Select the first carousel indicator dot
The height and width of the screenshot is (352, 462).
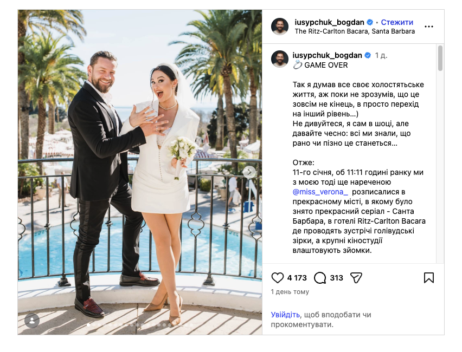88,325
